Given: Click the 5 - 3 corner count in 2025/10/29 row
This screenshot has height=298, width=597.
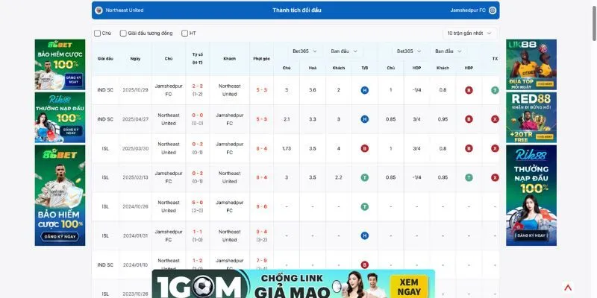Looking at the screenshot, I should click(262, 90).
